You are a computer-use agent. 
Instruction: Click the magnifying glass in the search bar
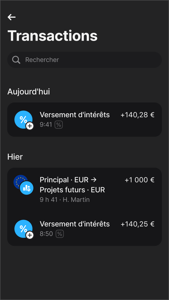point(16,60)
